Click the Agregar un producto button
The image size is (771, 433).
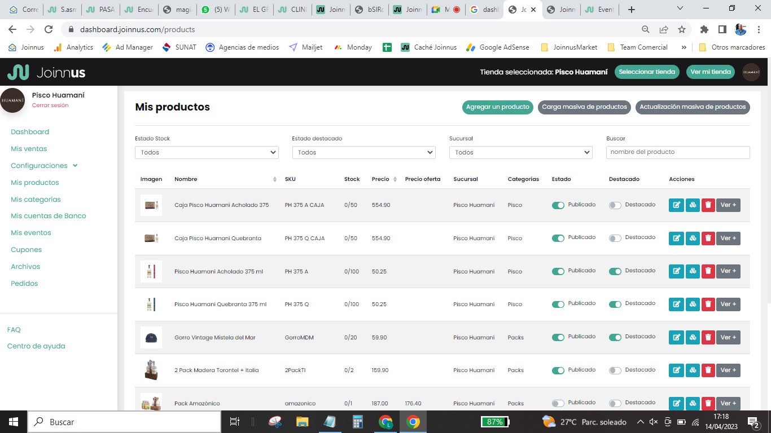coord(497,107)
